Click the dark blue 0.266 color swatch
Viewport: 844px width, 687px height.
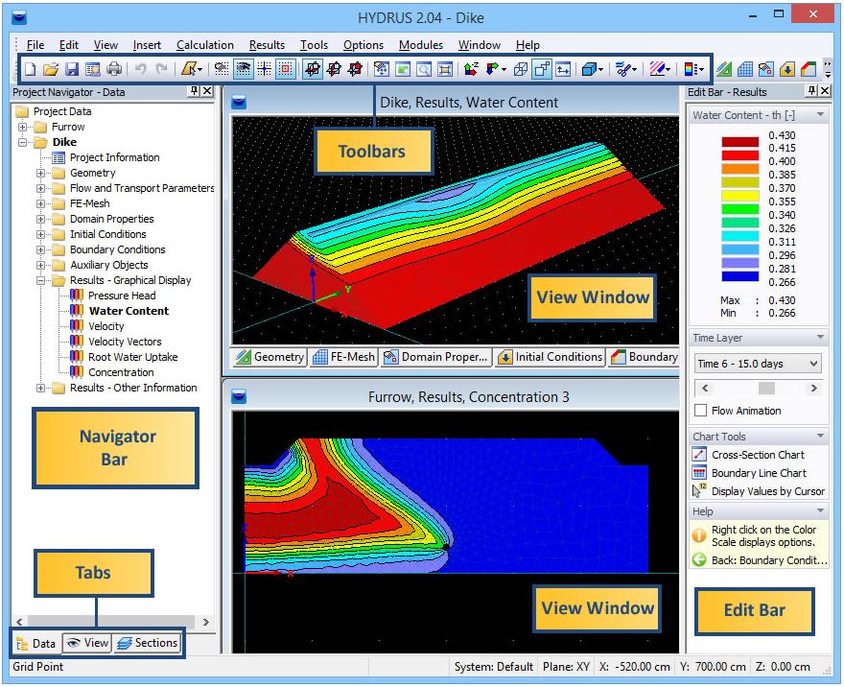pos(740,276)
